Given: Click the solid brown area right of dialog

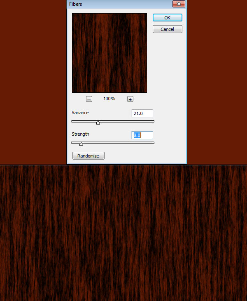Looking at the screenshot, I should click(x=216, y=82).
